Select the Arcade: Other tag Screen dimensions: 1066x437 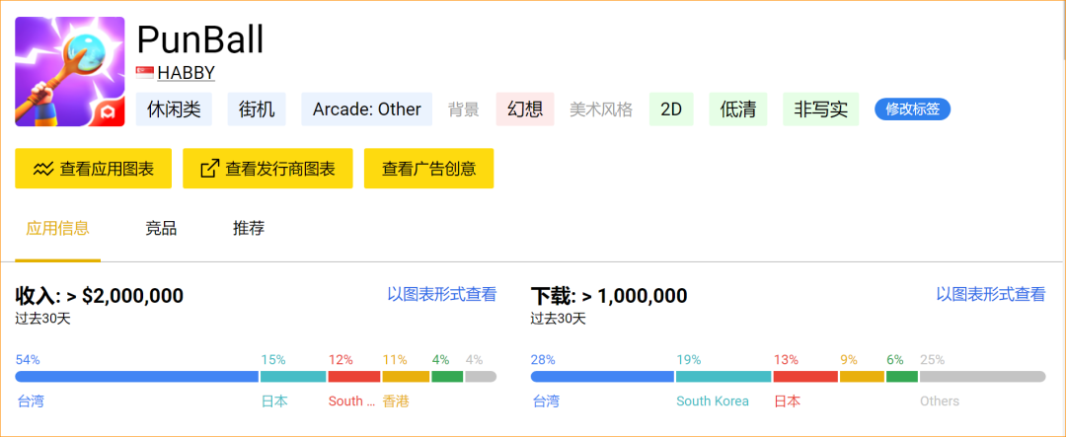(x=367, y=109)
